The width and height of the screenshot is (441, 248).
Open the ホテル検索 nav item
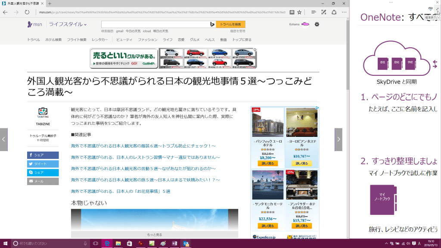click(53, 40)
